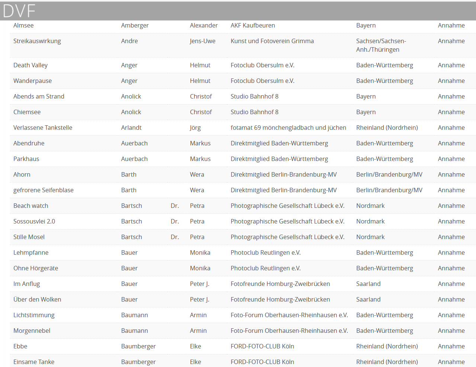The image size is (476, 367).
Task: Select the 'Ohne Hörgeräte' title cell
Action: pos(36,268)
